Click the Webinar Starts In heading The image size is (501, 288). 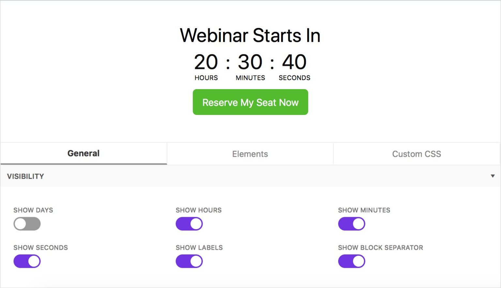(x=250, y=35)
